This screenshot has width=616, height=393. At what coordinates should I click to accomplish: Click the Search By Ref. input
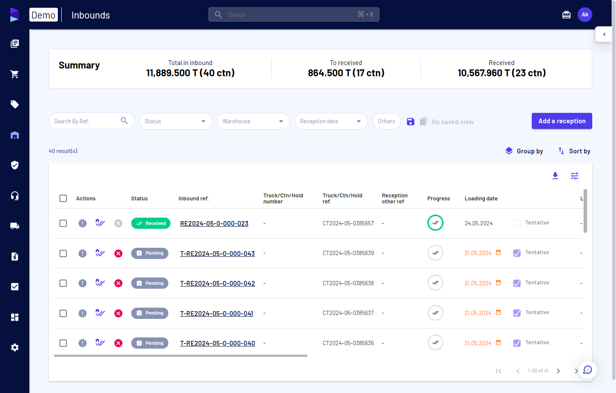coord(92,121)
